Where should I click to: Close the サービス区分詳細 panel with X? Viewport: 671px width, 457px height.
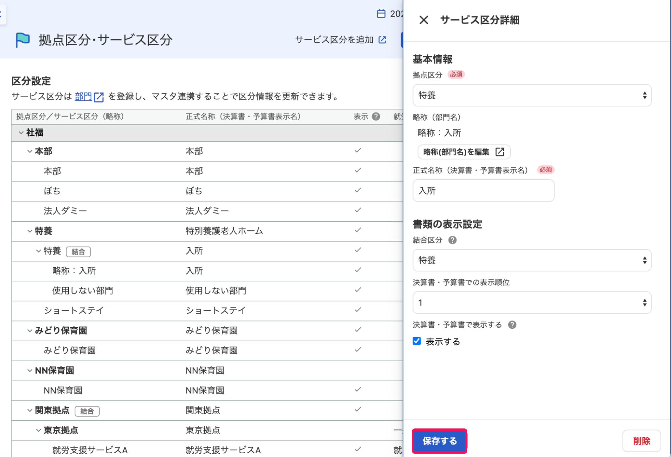(424, 20)
